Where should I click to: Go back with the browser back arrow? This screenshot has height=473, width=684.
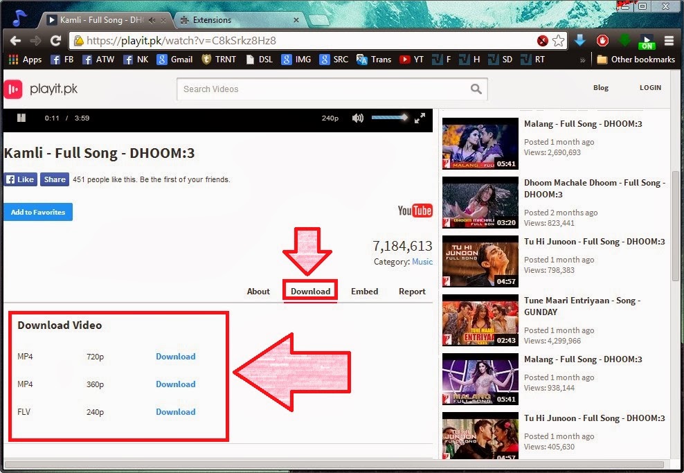(x=15, y=41)
